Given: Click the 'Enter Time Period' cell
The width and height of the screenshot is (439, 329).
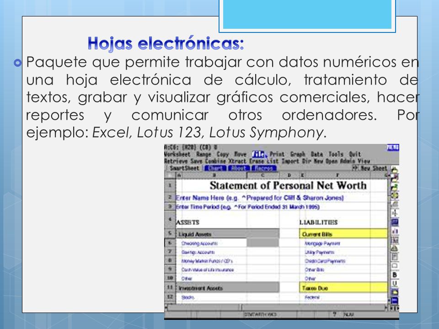Looking at the screenshot, I should (x=247, y=207).
